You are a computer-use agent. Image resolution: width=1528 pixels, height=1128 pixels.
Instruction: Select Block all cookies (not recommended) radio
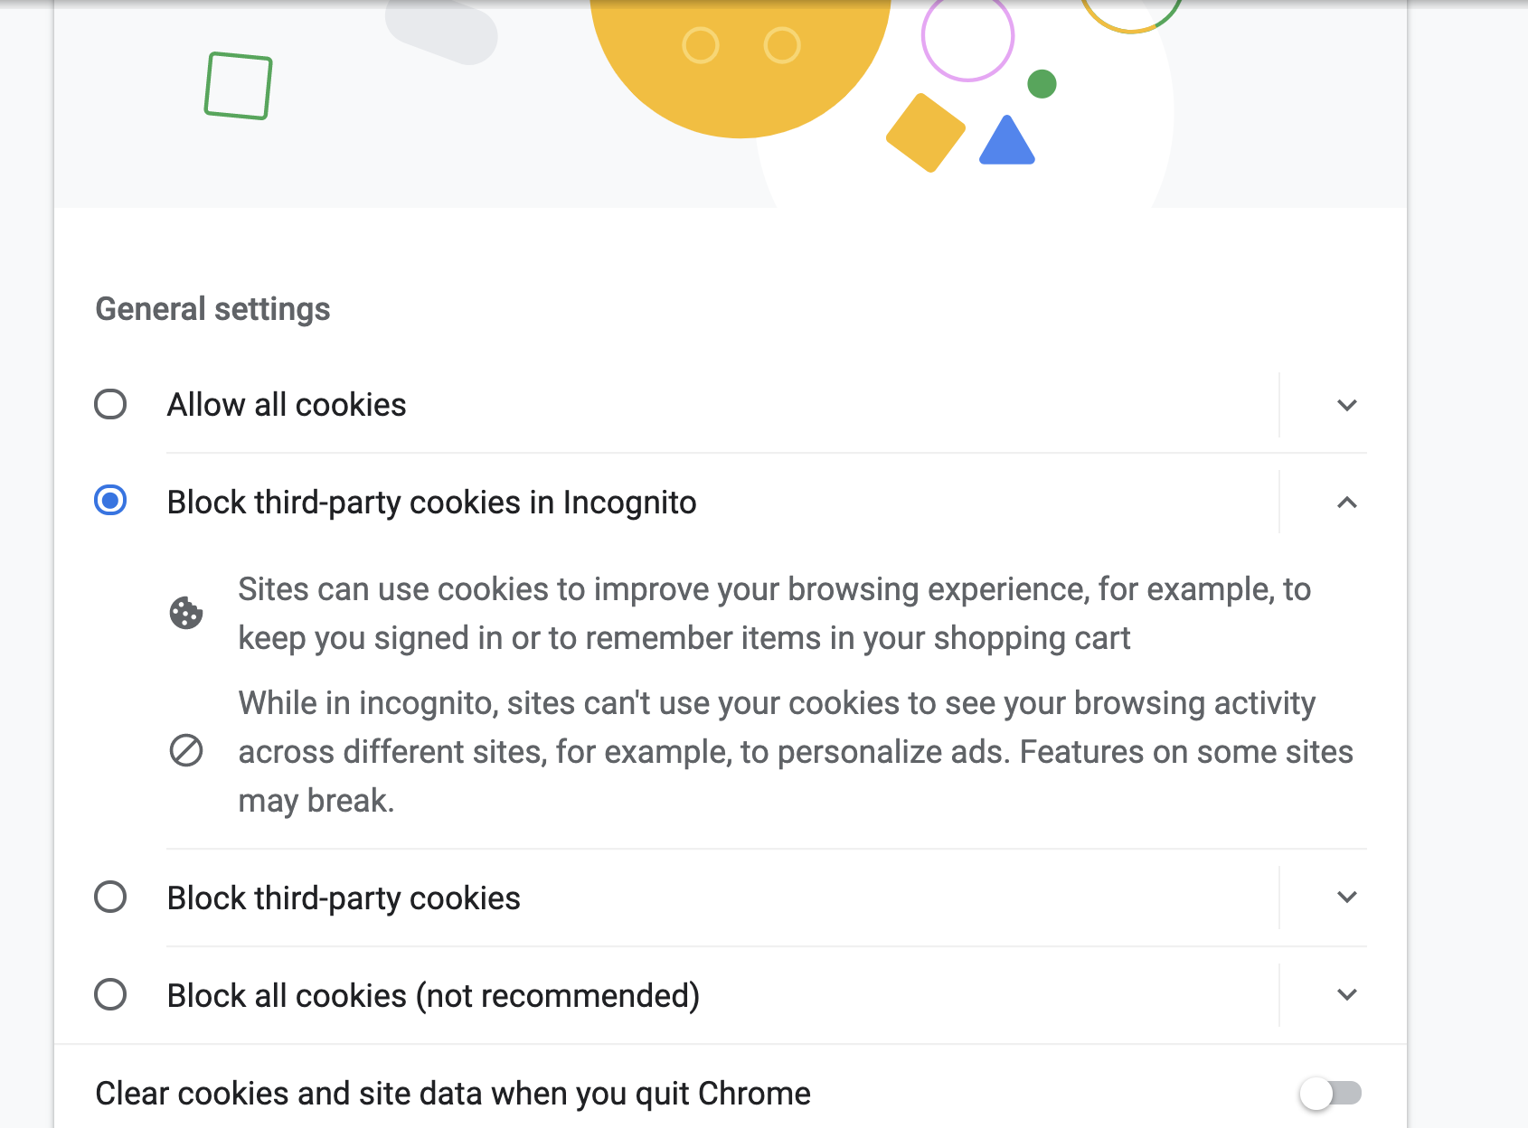coord(110,994)
